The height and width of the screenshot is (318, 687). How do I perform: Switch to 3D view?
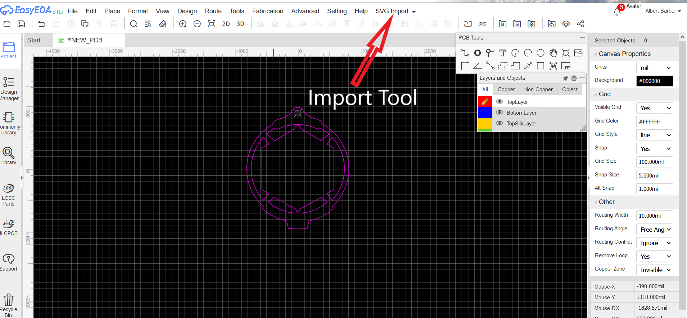pyautogui.click(x=240, y=24)
